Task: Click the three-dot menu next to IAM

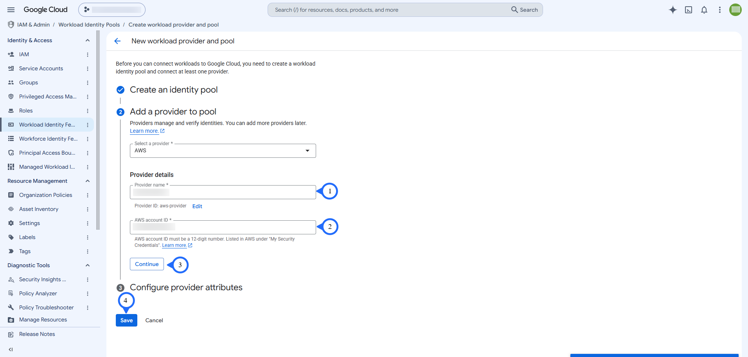Action: point(88,55)
